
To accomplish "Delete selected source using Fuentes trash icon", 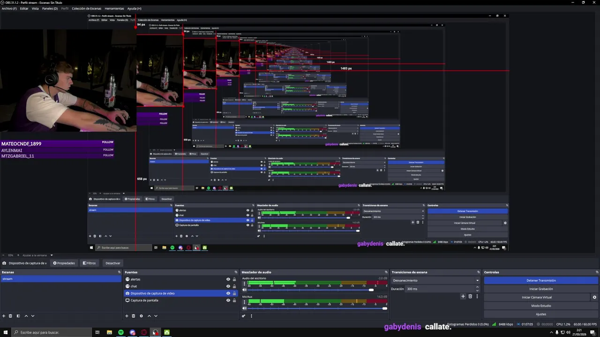I will (134, 316).
